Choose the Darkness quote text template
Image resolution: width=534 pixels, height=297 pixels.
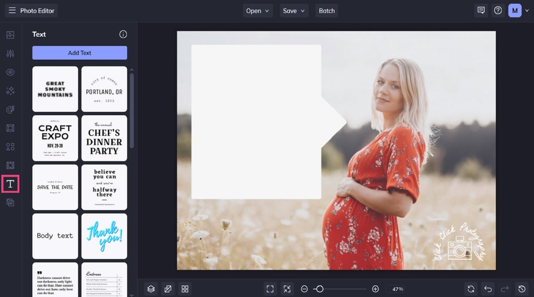[55, 279]
